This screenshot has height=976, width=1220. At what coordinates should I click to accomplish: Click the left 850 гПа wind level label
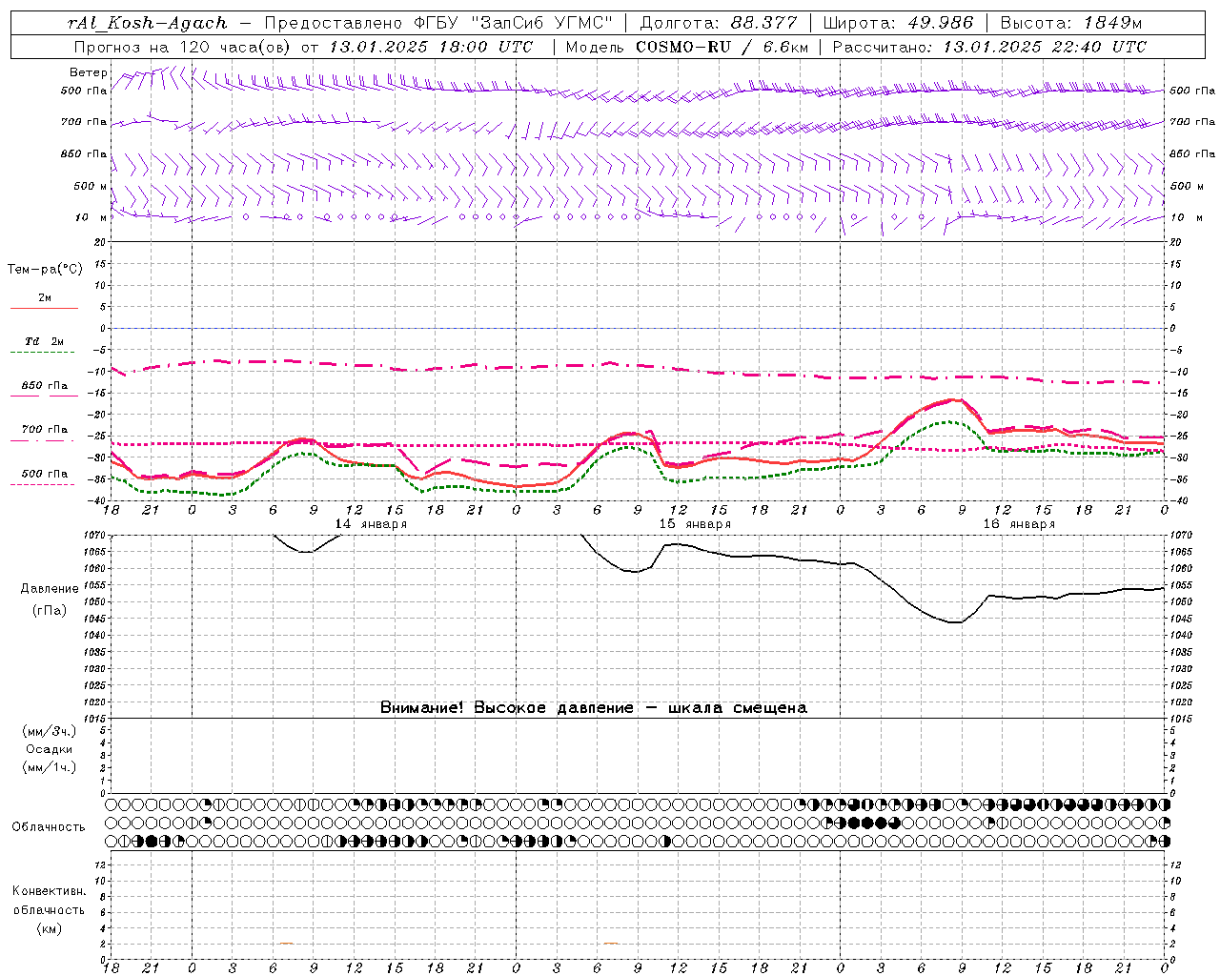[84, 153]
